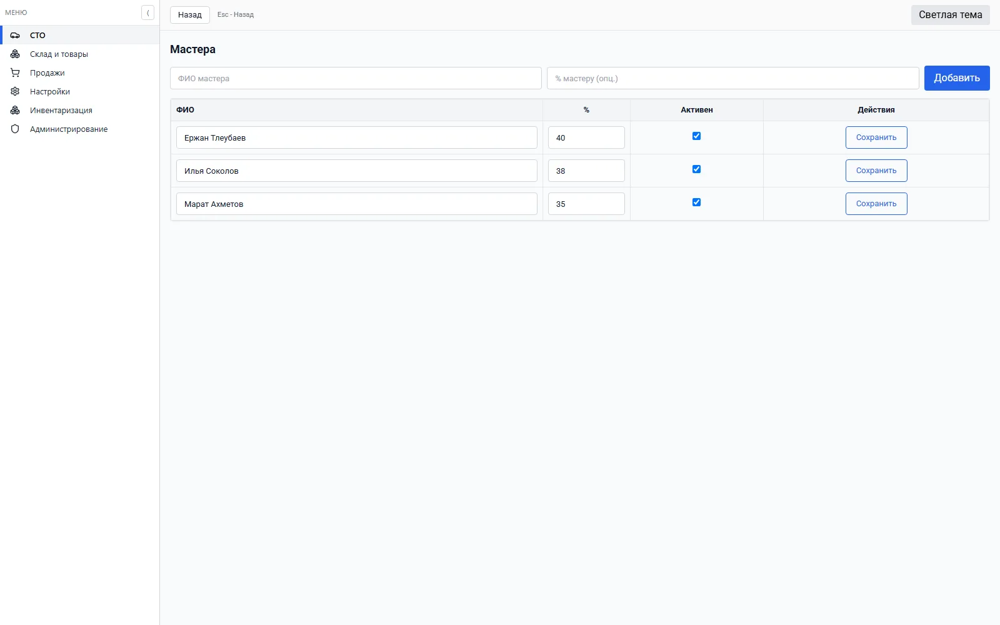Uncheck Активен for Ержан Тлеубаев
Screen dimensions: 1000x625
click(696, 136)
